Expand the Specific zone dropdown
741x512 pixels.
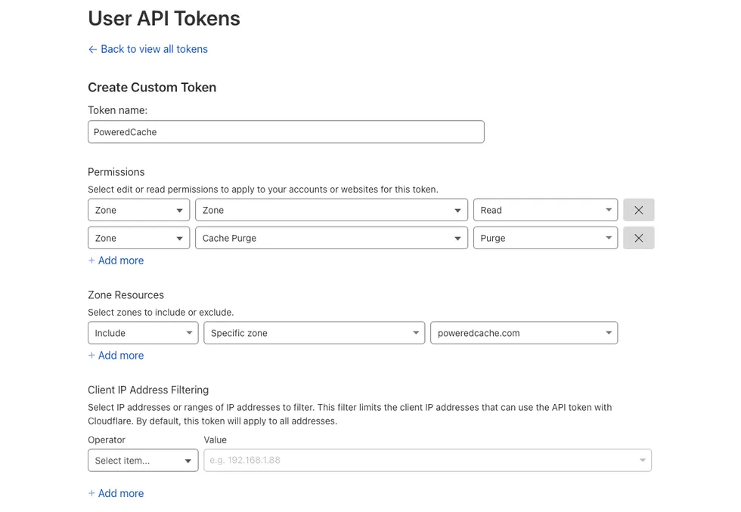point(314,333)
